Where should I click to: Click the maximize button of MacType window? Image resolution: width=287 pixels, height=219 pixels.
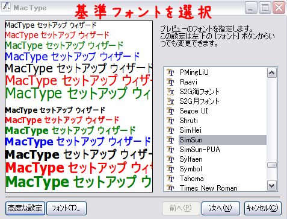(265, 8)
